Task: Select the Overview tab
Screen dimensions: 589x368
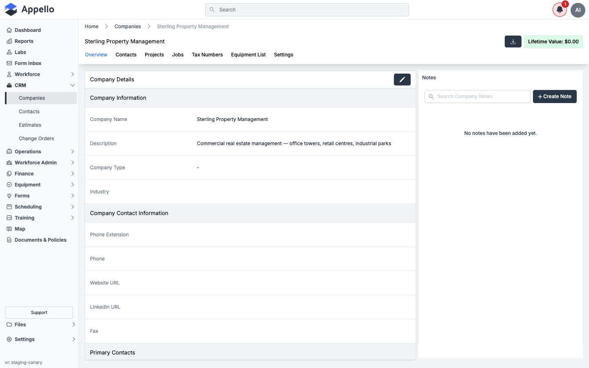Action: [96, 55]
